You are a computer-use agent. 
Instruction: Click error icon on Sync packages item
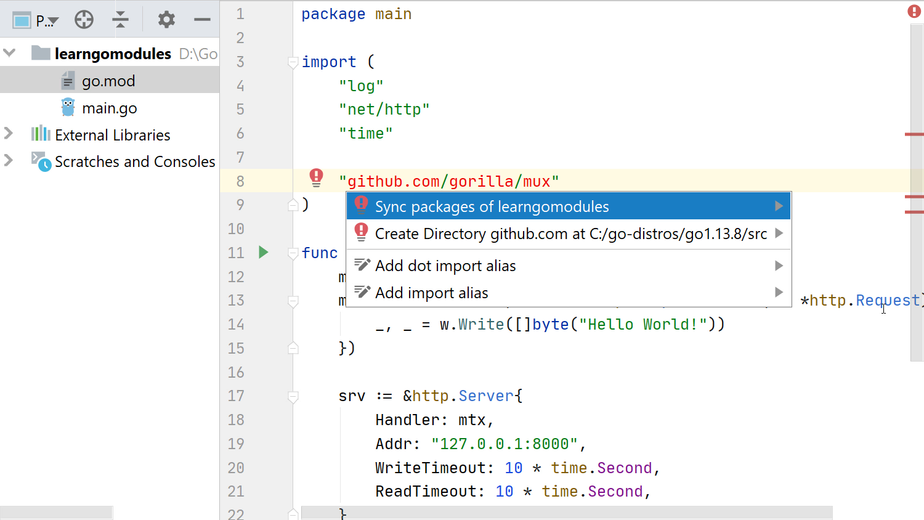[361, 205]
